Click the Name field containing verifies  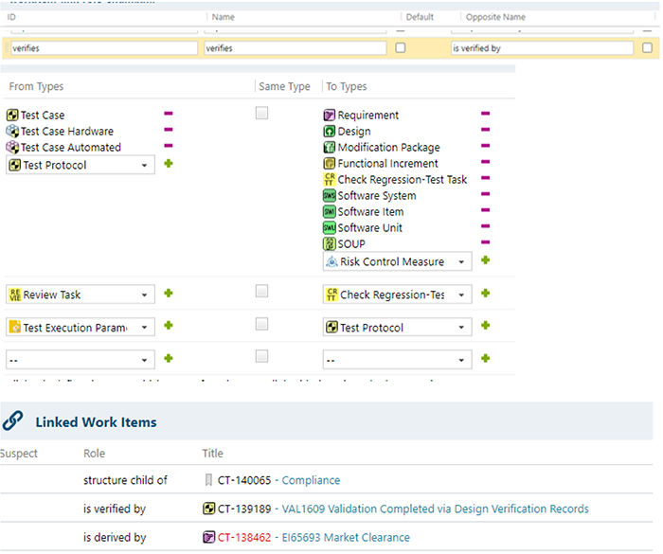[x=295, y=47]
